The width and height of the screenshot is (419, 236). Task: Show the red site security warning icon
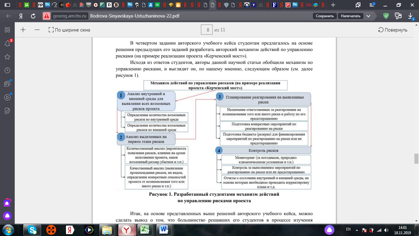[47, 16]
